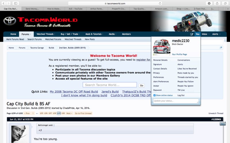Open People You Ignore
Viewport: 230px width, 143px height.
(185, 86)
